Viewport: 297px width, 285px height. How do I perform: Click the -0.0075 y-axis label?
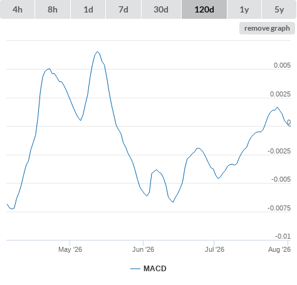279,208
